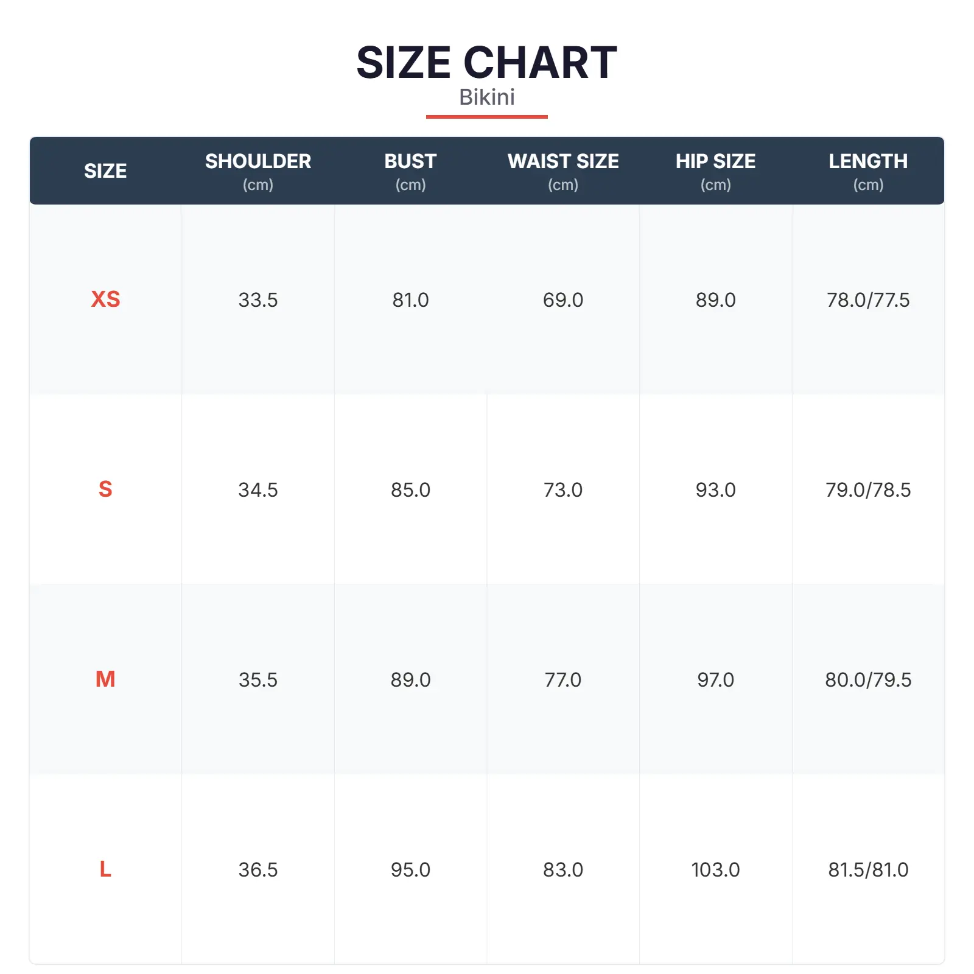974x974 pixels.
Task: Click the red underline below Bikini
Action: click(486, 117)
